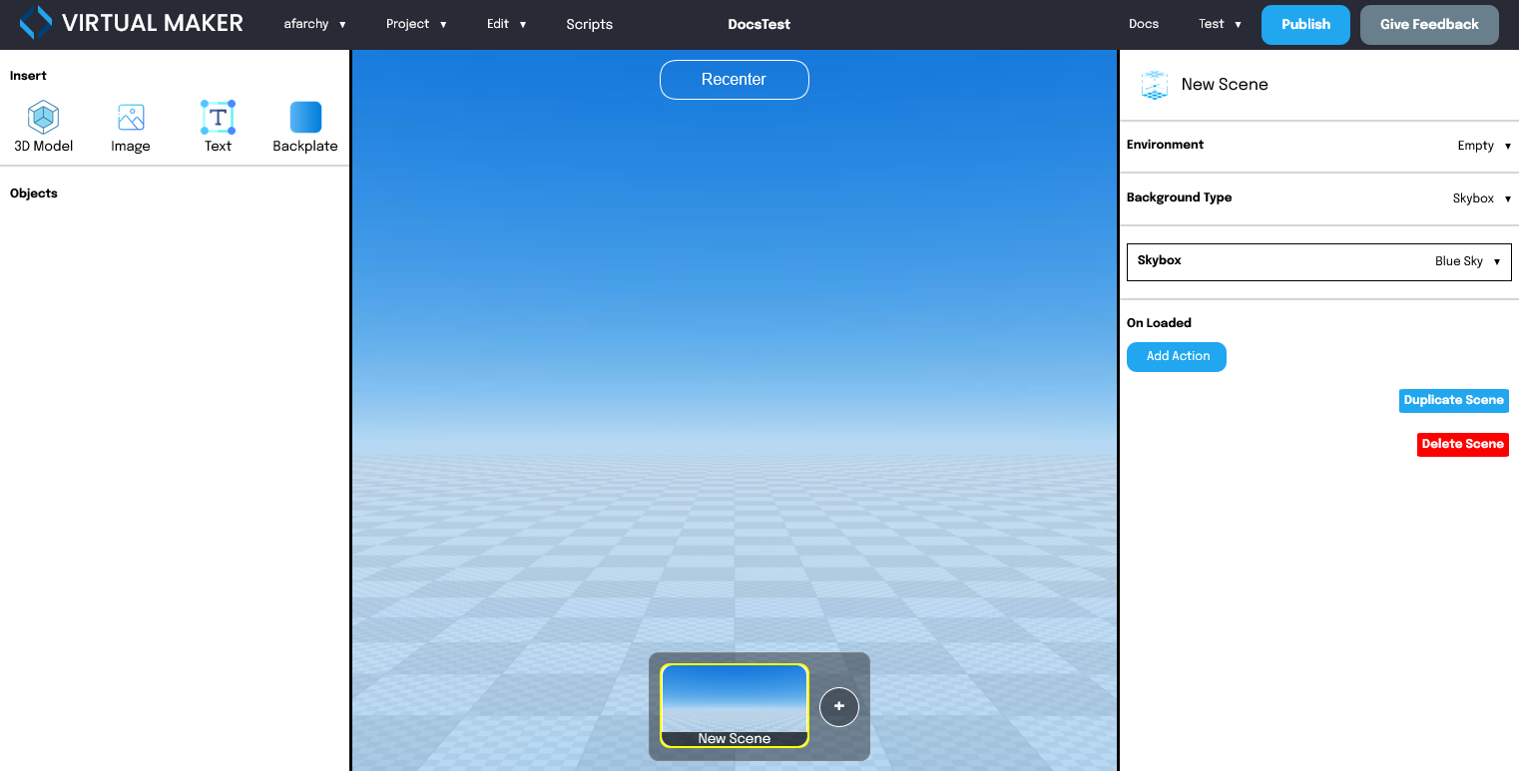Select the Image insert tool
Screen dimensions: 1519x771
tap(131, 125)
